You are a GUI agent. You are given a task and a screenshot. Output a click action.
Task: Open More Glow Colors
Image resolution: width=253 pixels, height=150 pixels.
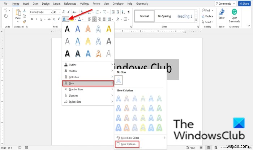[x=141, y=138]
